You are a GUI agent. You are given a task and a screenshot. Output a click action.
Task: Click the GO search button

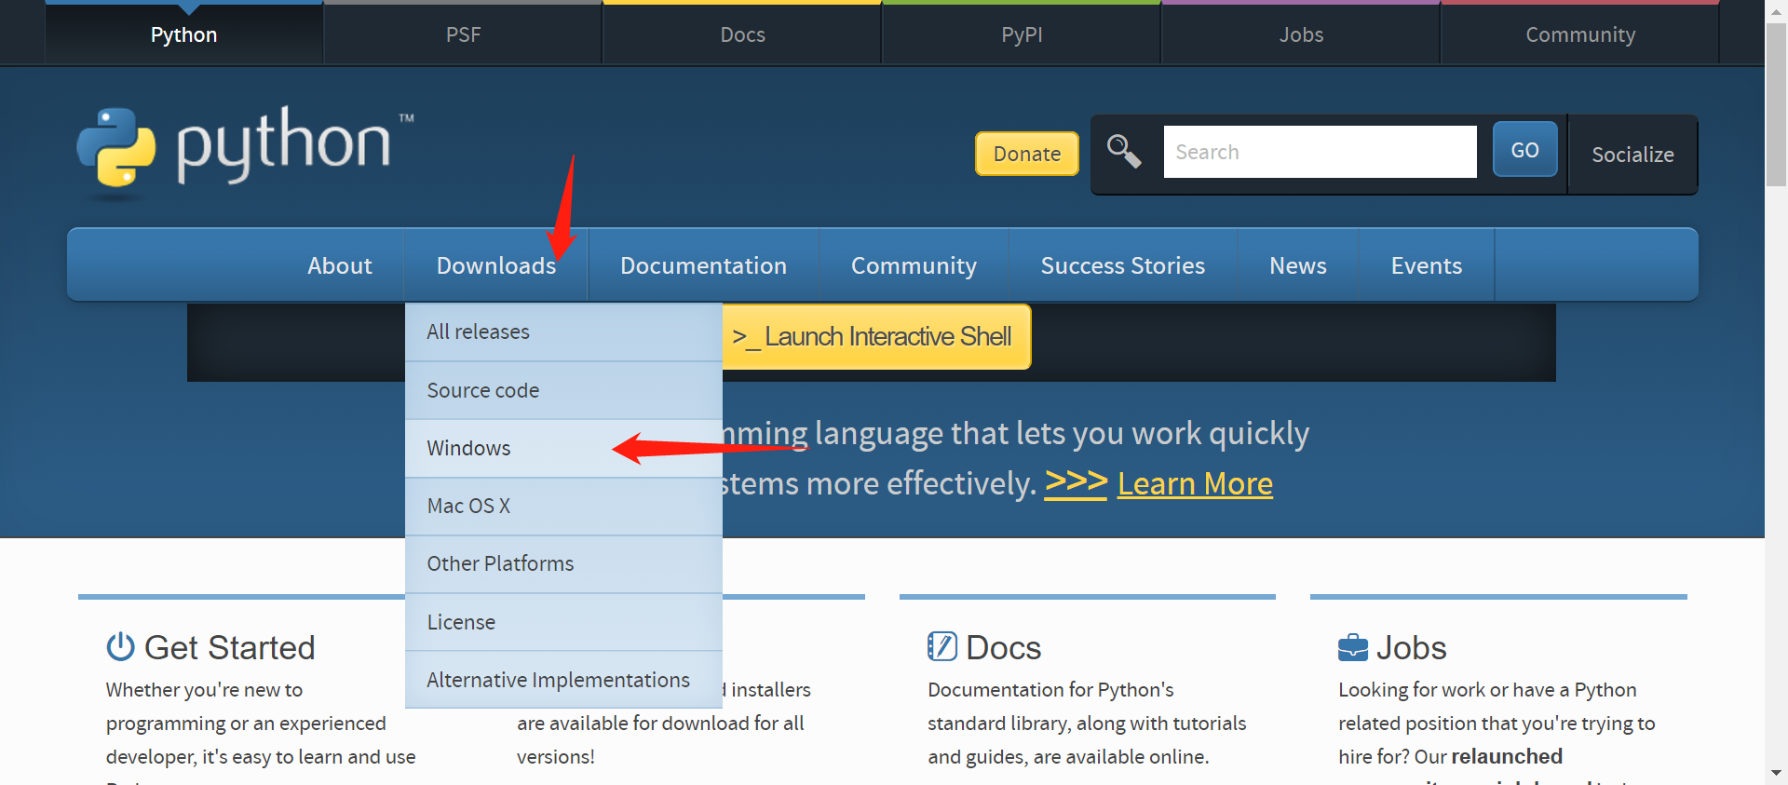pyautogui.click(x=1524, y=150)
